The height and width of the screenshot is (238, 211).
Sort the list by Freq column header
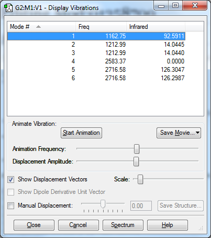(101, 27)
